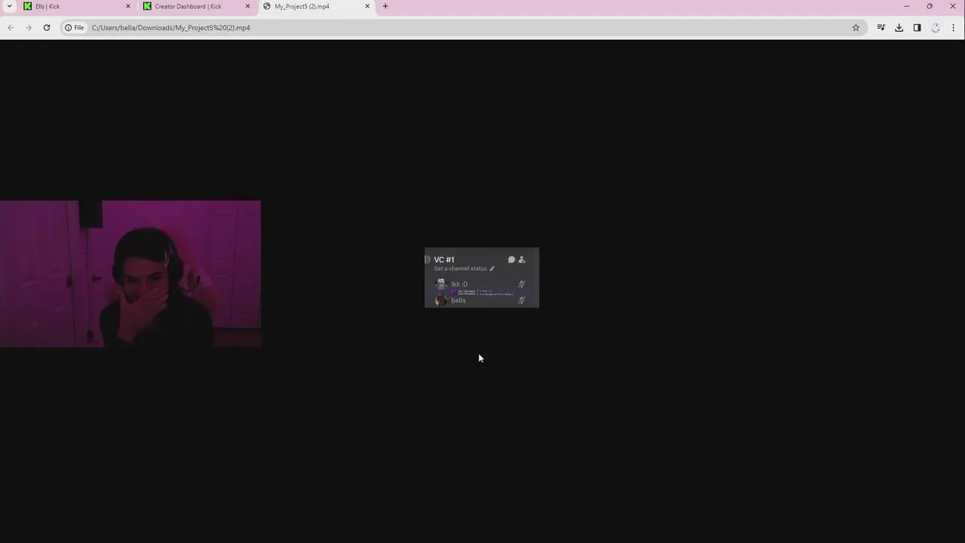
Task: Toggle the bookmark star for this page
Action: tap(856, 28)
